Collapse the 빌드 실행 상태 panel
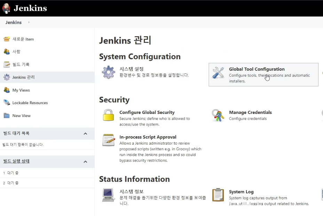The height and width of the screenshot is (216, 323). [86, 161]
